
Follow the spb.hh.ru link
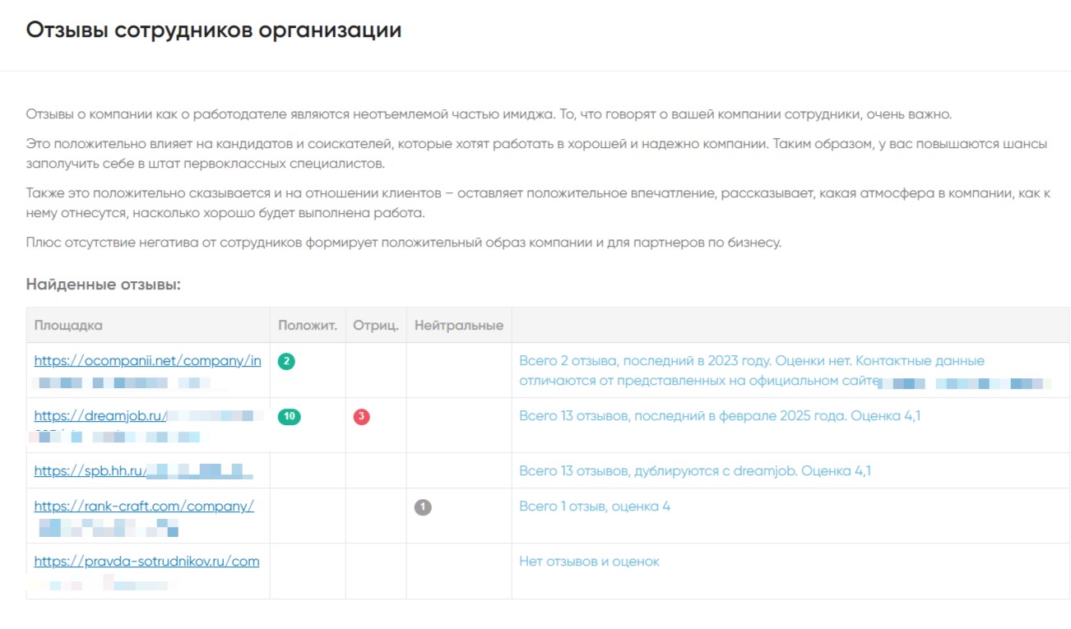click(90, 471)
